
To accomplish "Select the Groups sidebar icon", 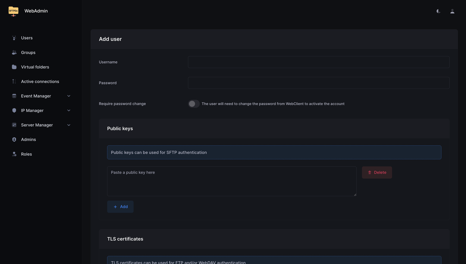I will pyautogui.click(x=14, y=52).
